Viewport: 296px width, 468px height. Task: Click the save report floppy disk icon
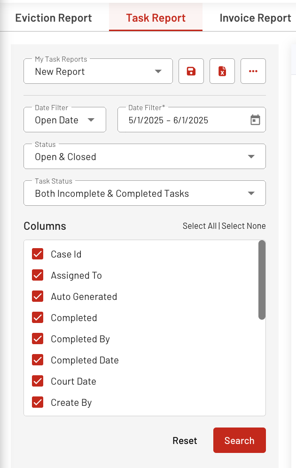[191, 71]
